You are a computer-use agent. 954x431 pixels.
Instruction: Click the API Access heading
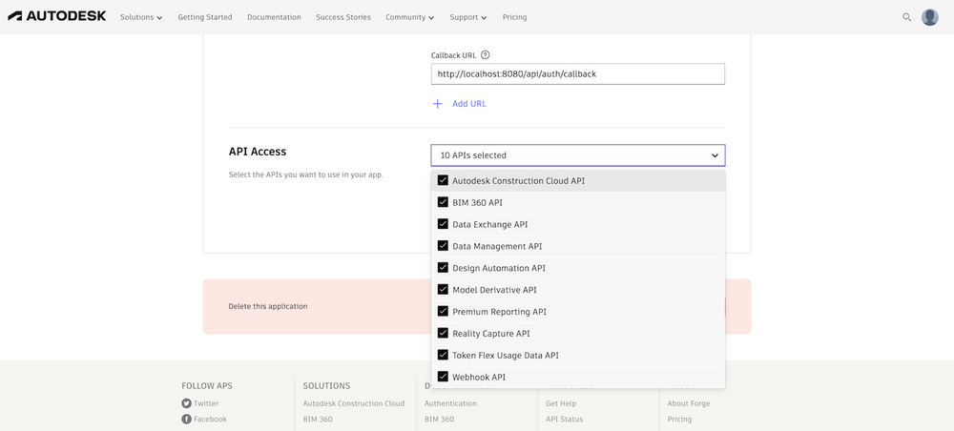pos(258,152)
